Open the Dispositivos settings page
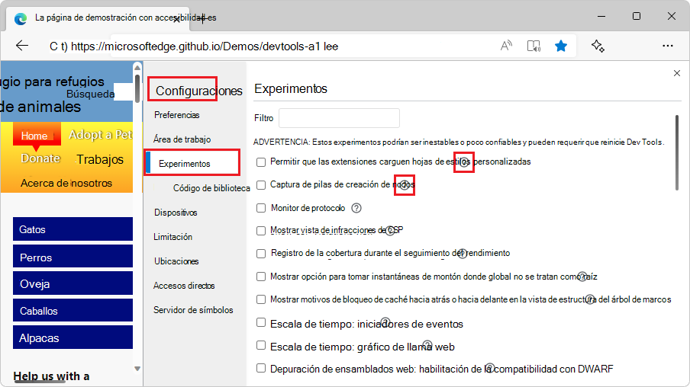 click(176, 213)
